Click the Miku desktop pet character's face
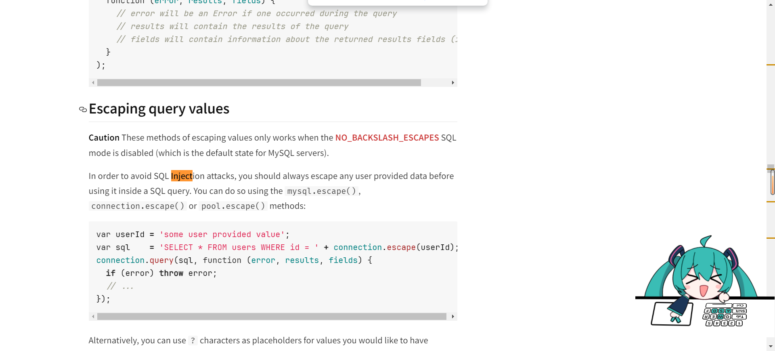This screenshot has width=775, height=351. point(703,279)
